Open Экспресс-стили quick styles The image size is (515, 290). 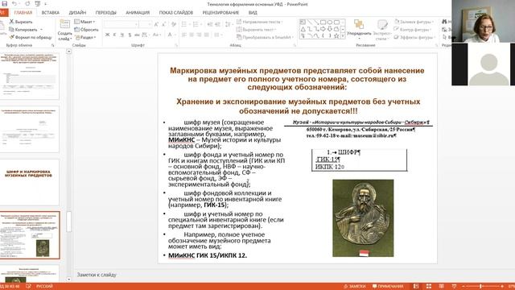click(381, 30)
